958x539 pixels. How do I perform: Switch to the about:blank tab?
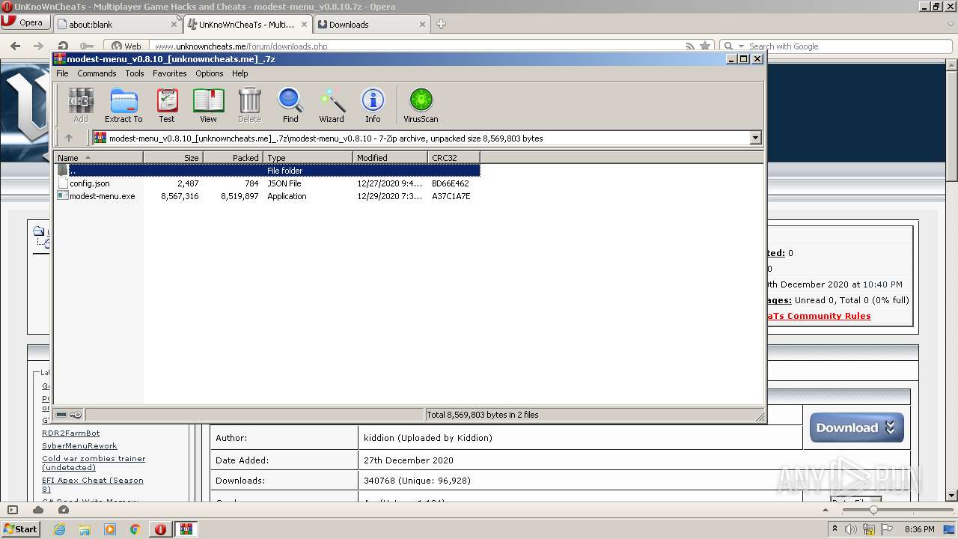click(118, 24)
